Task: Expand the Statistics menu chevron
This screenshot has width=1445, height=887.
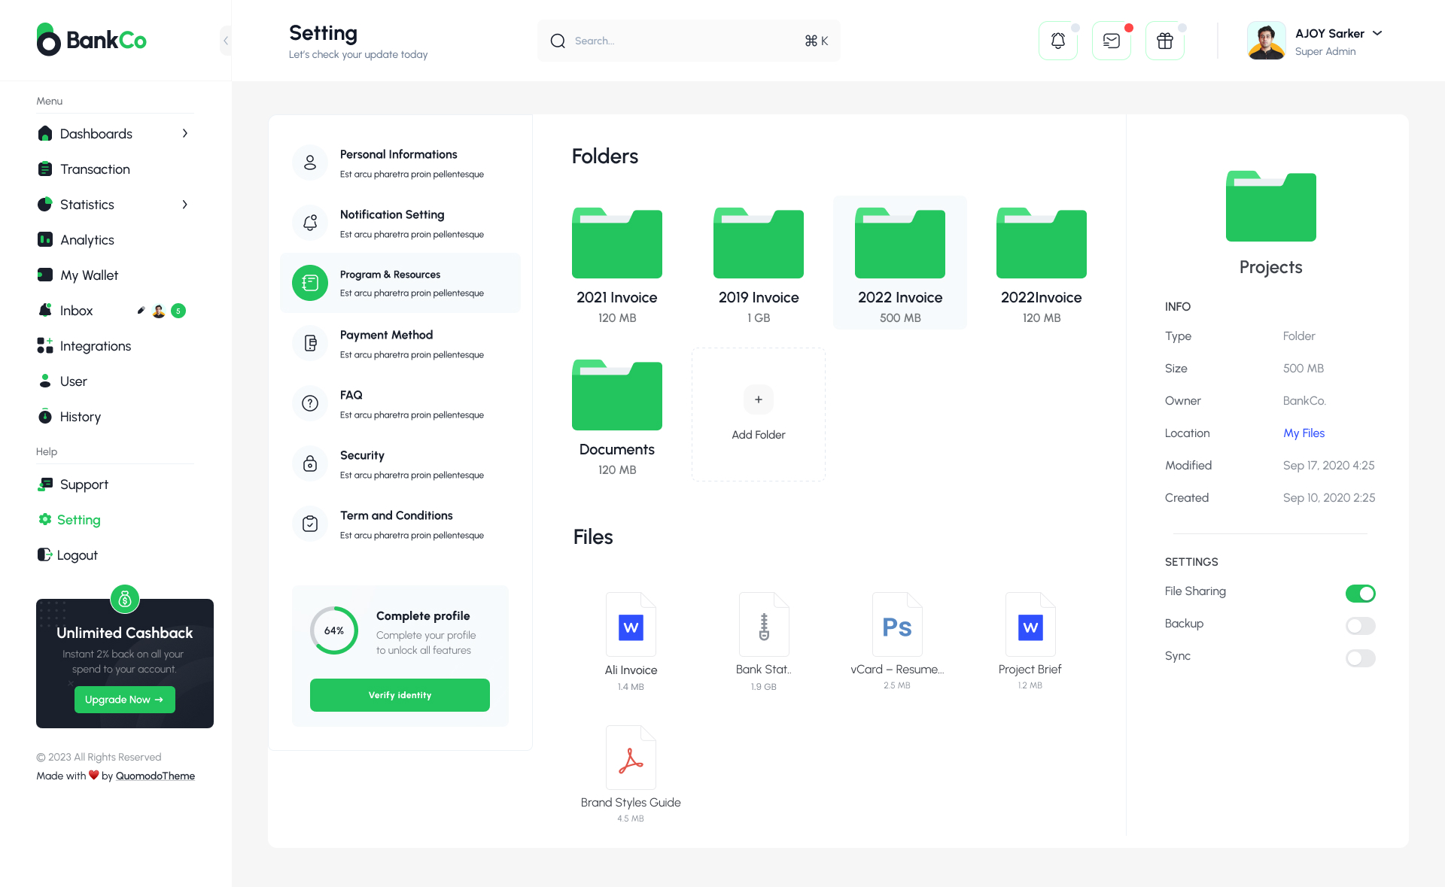Action: click(x=185, y=204)
